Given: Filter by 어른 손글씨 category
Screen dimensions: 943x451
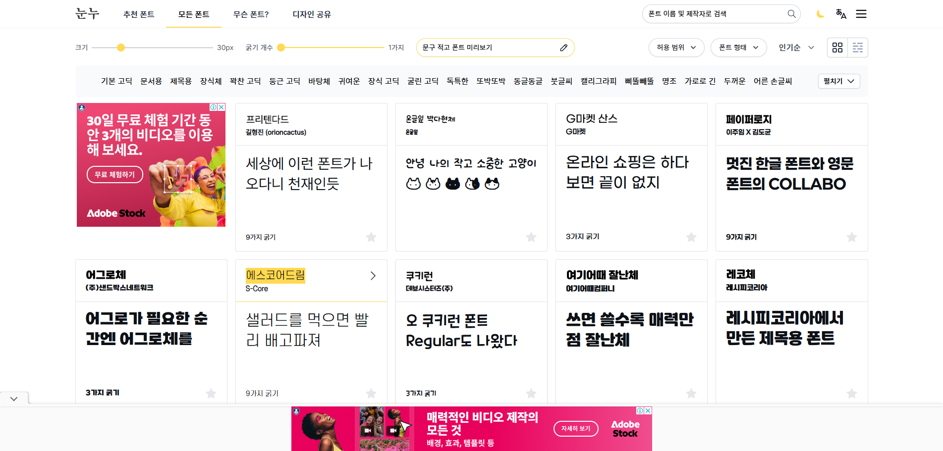Looking at the screenshot, I should click(x=773, y=81).
